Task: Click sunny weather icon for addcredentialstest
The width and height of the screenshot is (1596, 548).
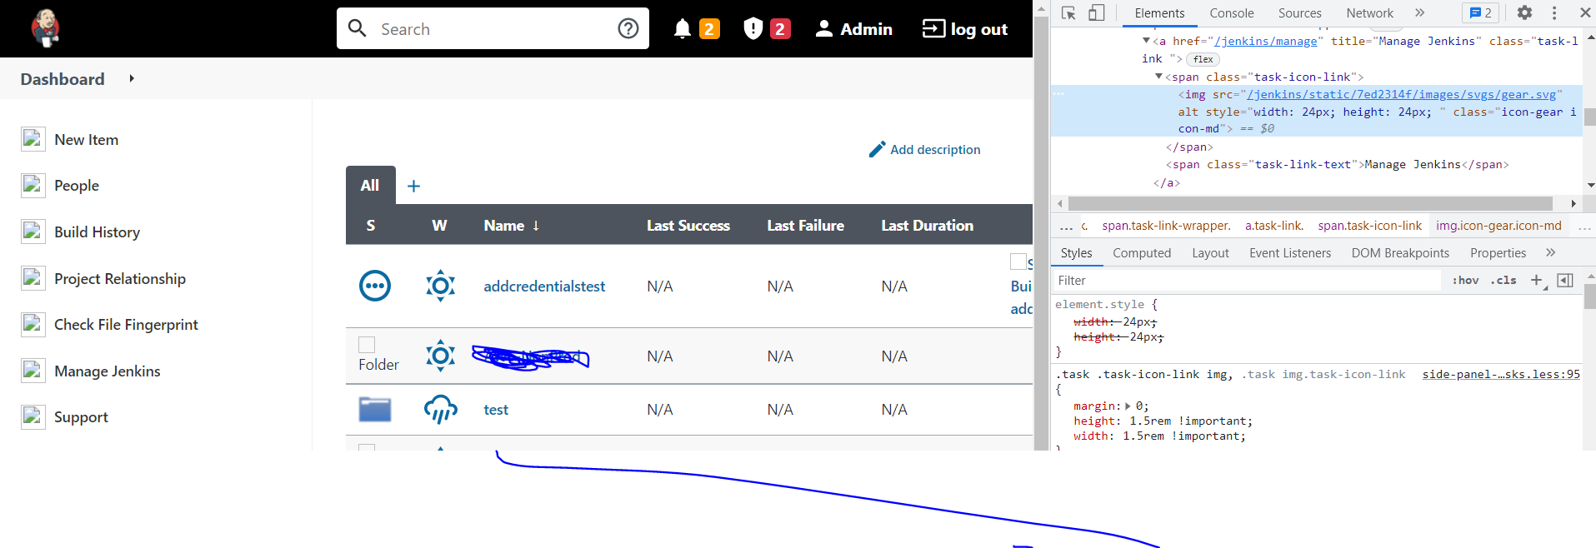Action: tap(440, 286)
